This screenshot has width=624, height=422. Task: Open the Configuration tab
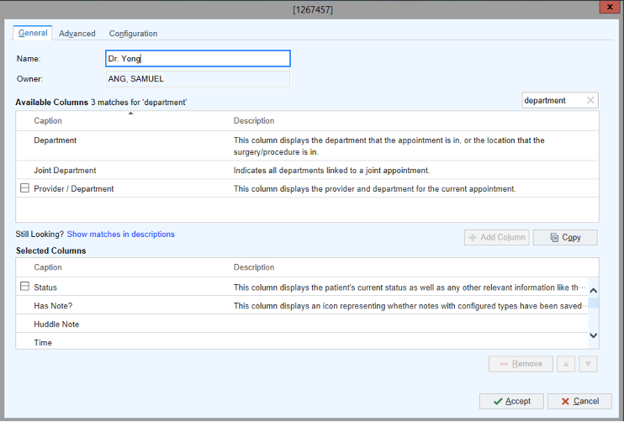(134, 34)
